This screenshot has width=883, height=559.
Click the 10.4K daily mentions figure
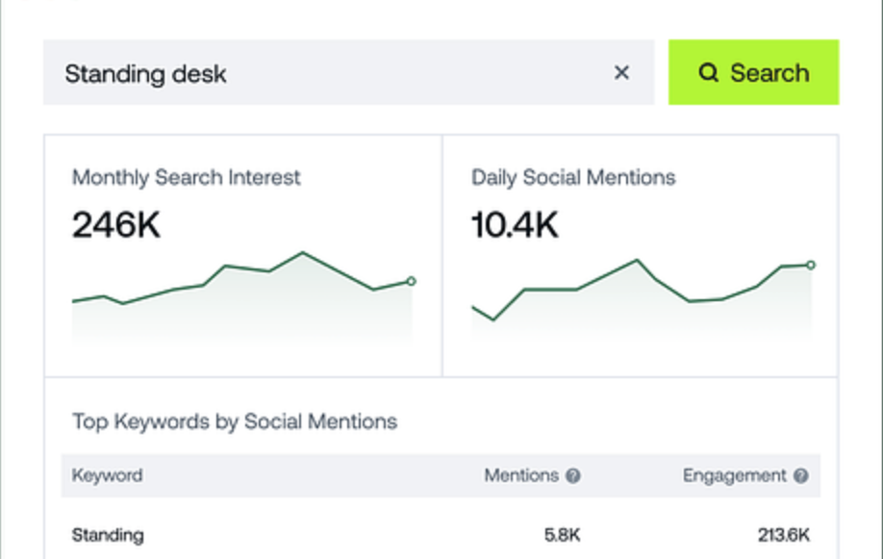515,225
